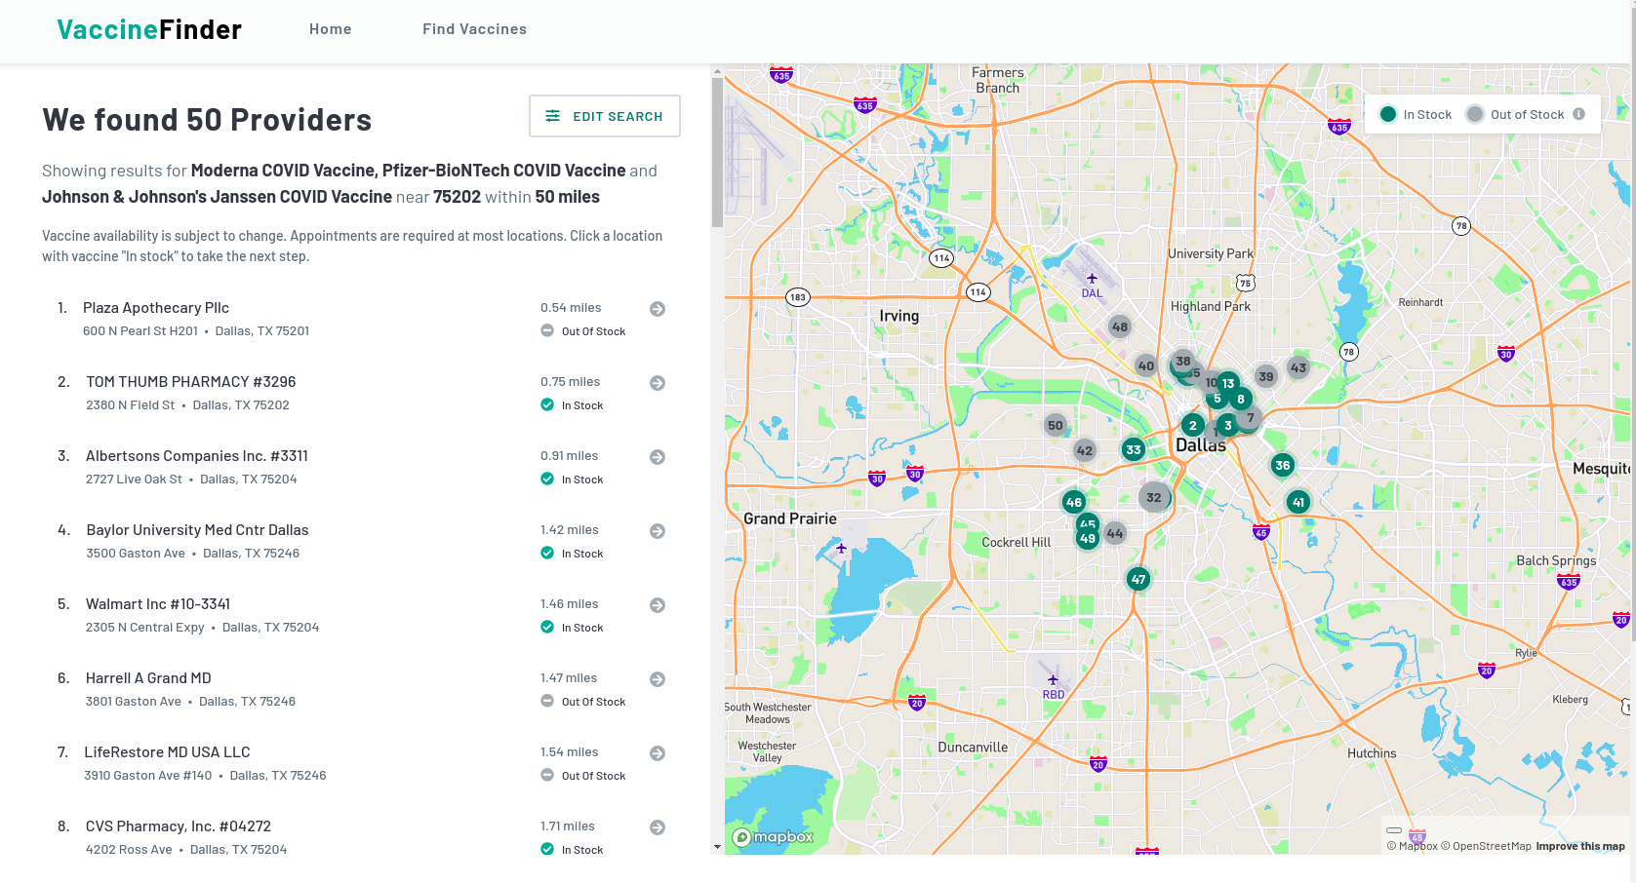Open arrow for Albertsons Companies Inc. #3311
This screenshot has width=1636, height=883.
point(658,457)
